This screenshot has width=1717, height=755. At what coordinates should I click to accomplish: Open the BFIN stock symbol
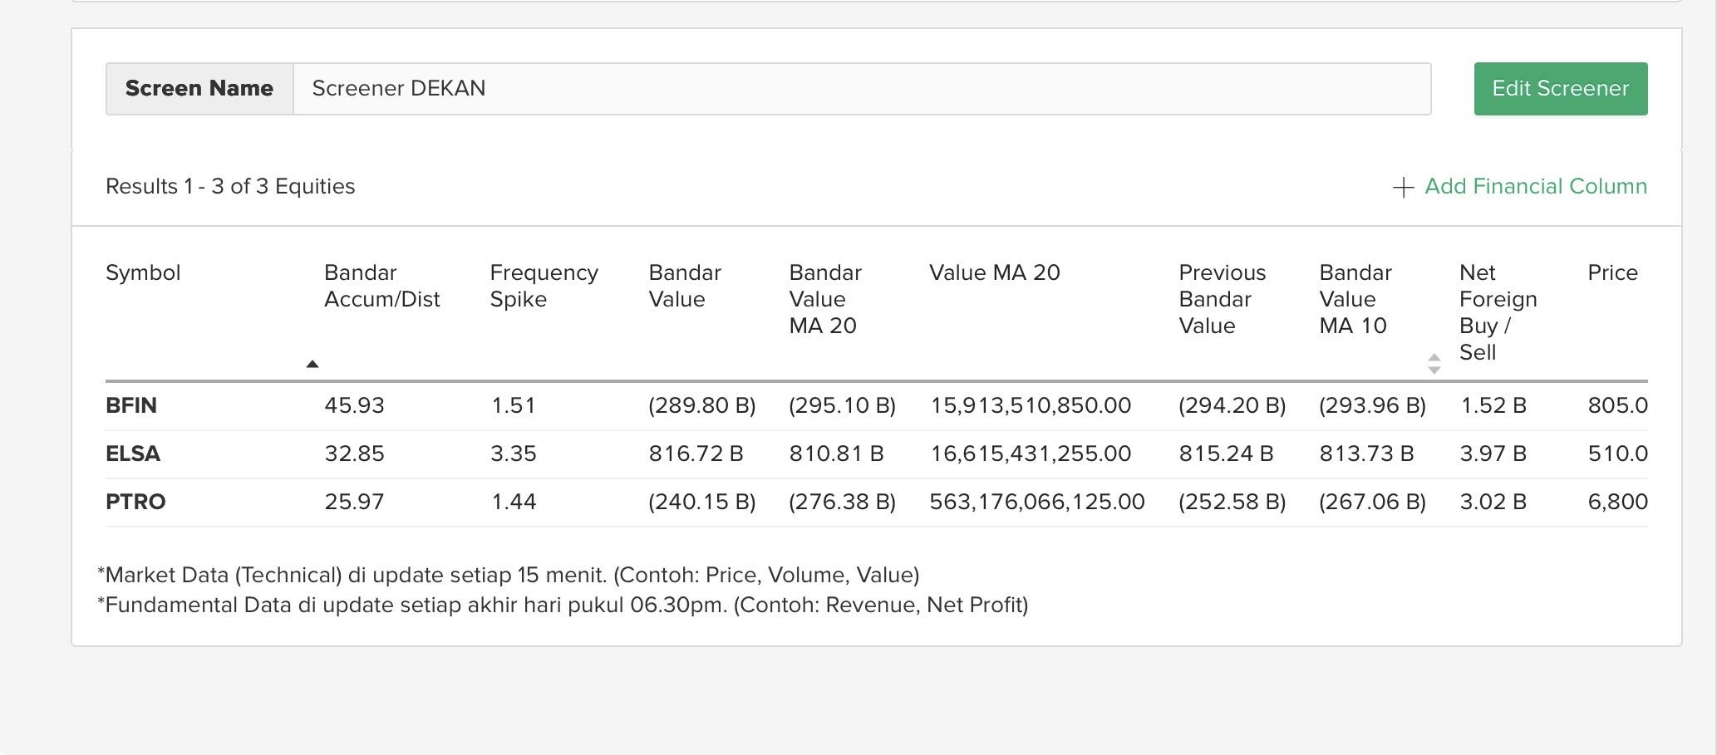pos(131,405)
